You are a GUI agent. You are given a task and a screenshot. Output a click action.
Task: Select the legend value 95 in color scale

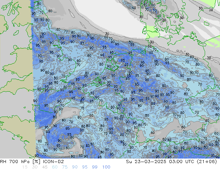(85, 167)
